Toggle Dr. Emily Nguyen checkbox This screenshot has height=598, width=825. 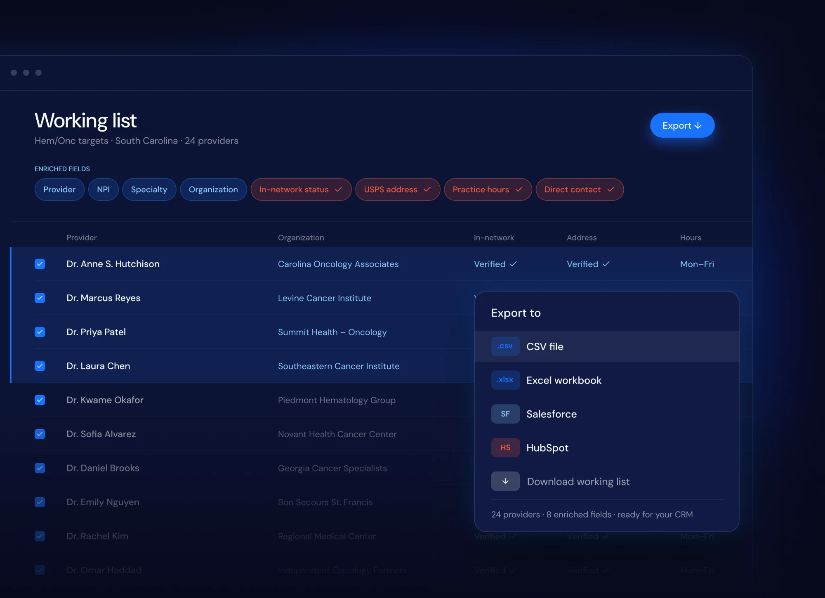pyautogui.click(x=40, y=502)
